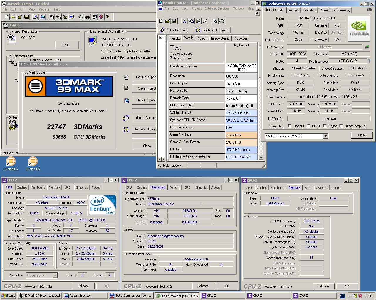This screenshot has width=376, height=300.
Task: Close the 3DMark Overall Score dialog
Action: [x=144, y=146]
